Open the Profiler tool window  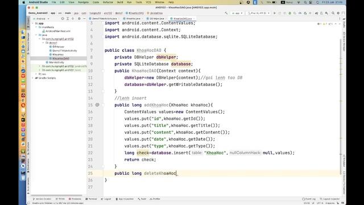[x=155, y=199]
